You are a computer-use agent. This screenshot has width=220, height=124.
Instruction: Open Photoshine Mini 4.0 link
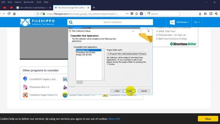tap(39, 87)
